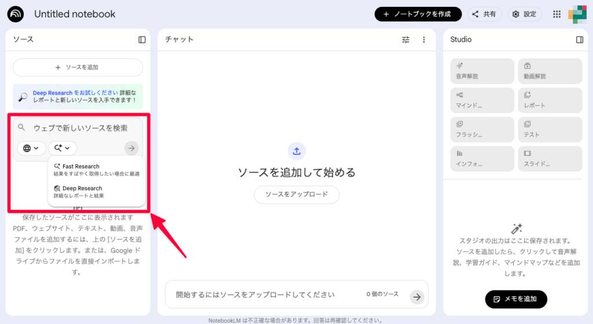Focus the ウェブで新しいソースを検索 field
Screen dimensions: 593x324
[80, 128]
